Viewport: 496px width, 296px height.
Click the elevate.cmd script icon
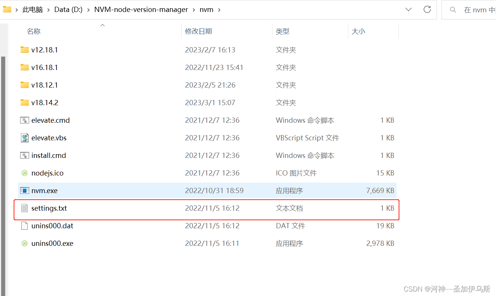25,120
